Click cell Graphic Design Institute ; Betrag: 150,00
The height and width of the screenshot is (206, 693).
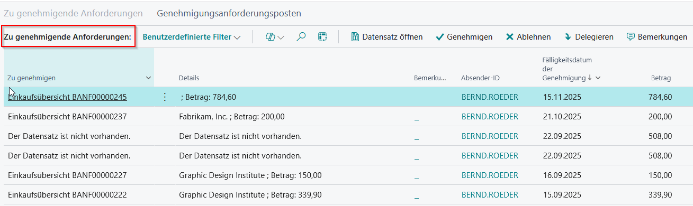tap(250, 175)
